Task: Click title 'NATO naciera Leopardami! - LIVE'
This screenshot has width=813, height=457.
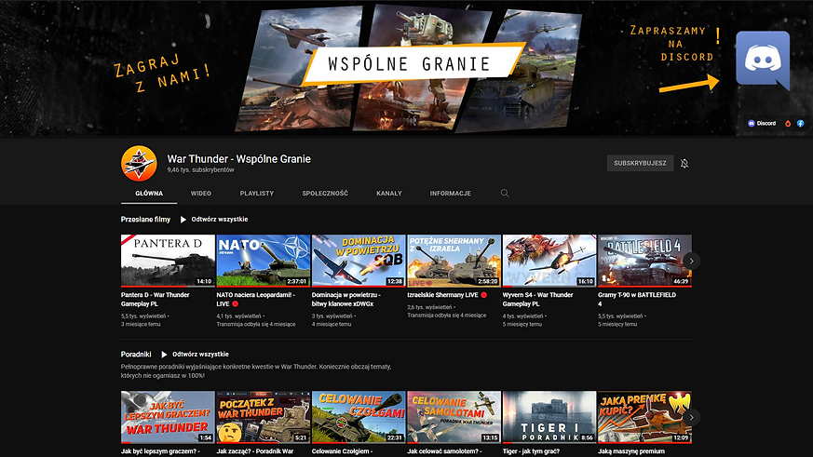Action: tap(255, 300)
